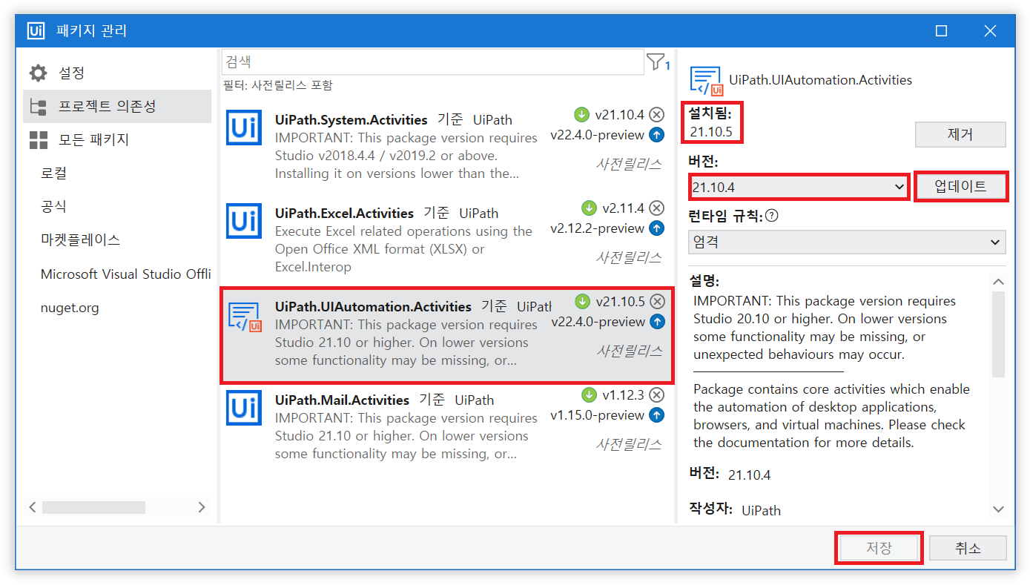Click the 검색 search field

433,62
